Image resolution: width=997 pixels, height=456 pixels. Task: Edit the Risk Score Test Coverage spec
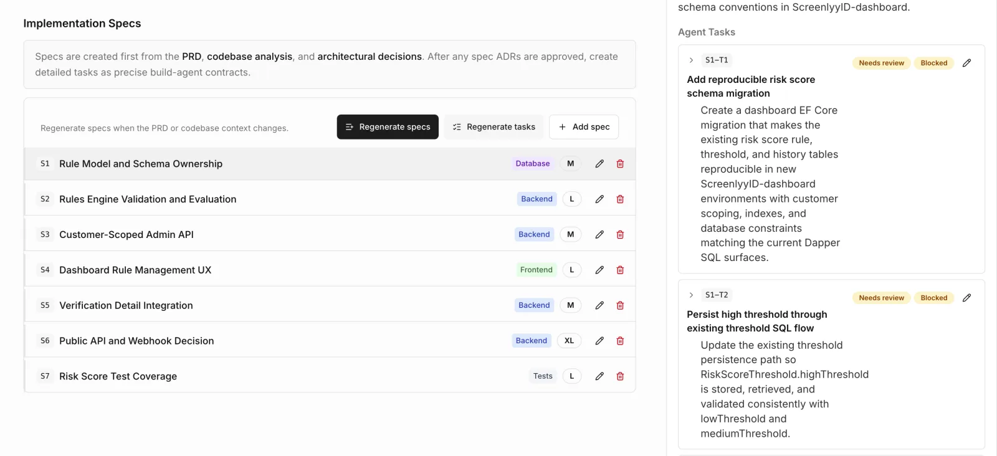[x=599, y=376]
